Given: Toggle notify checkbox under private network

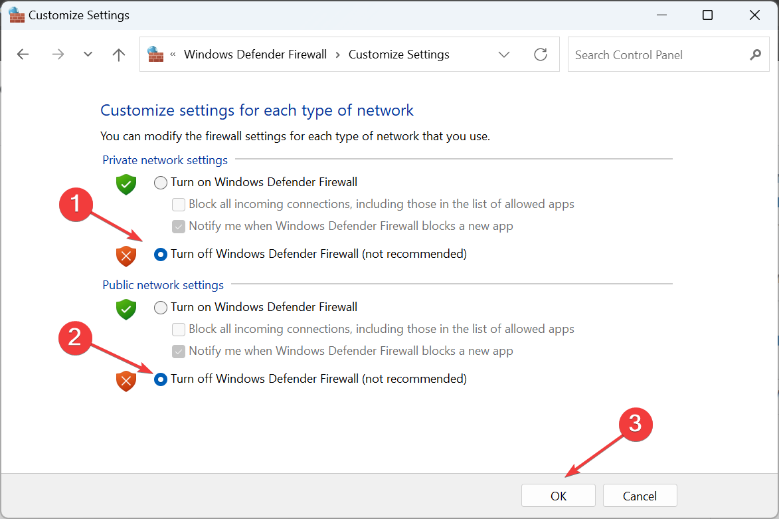Looking at the screenshot, I should pyautogui.click(x=179, y=226).
